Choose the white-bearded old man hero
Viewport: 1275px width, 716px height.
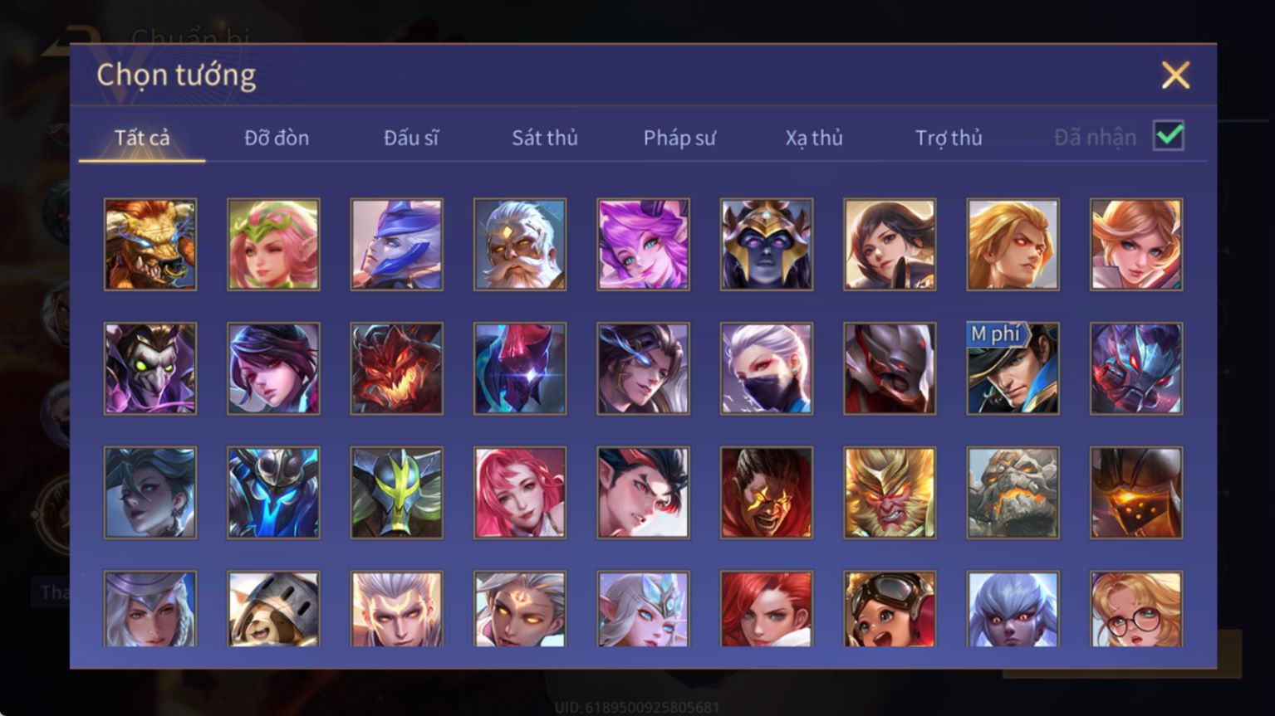point(520,244)
